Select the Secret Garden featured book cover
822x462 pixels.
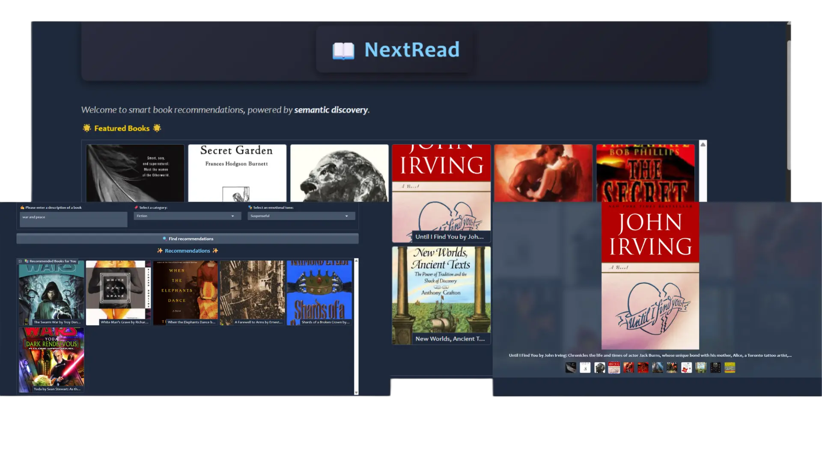(x=237, y=173)
